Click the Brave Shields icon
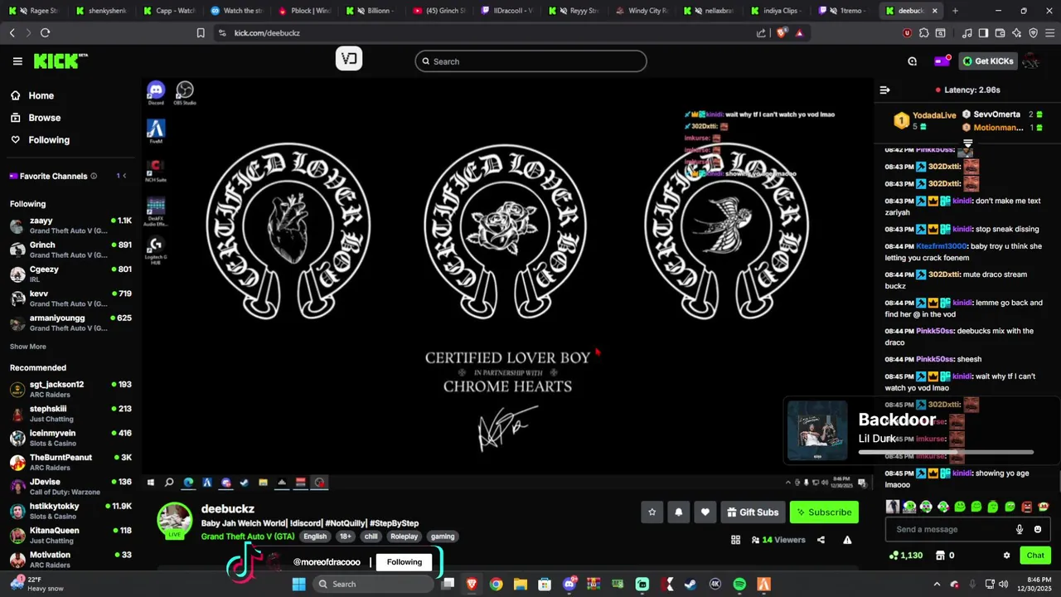 click(782, 33)
